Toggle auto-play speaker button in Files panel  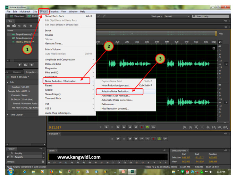31,65
